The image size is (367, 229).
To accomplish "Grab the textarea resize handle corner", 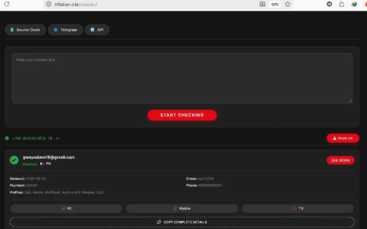I will pyautogui.click(x=350, y=101).
